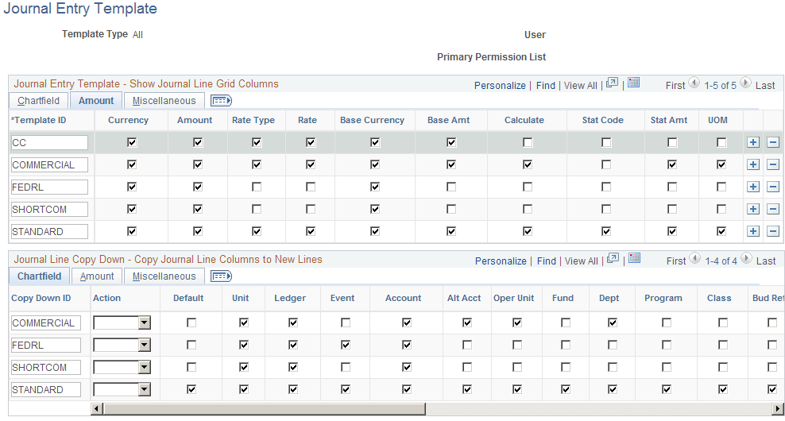Toggle Event checkbox for COMMERCIAL copy down

tap(346, 323)
